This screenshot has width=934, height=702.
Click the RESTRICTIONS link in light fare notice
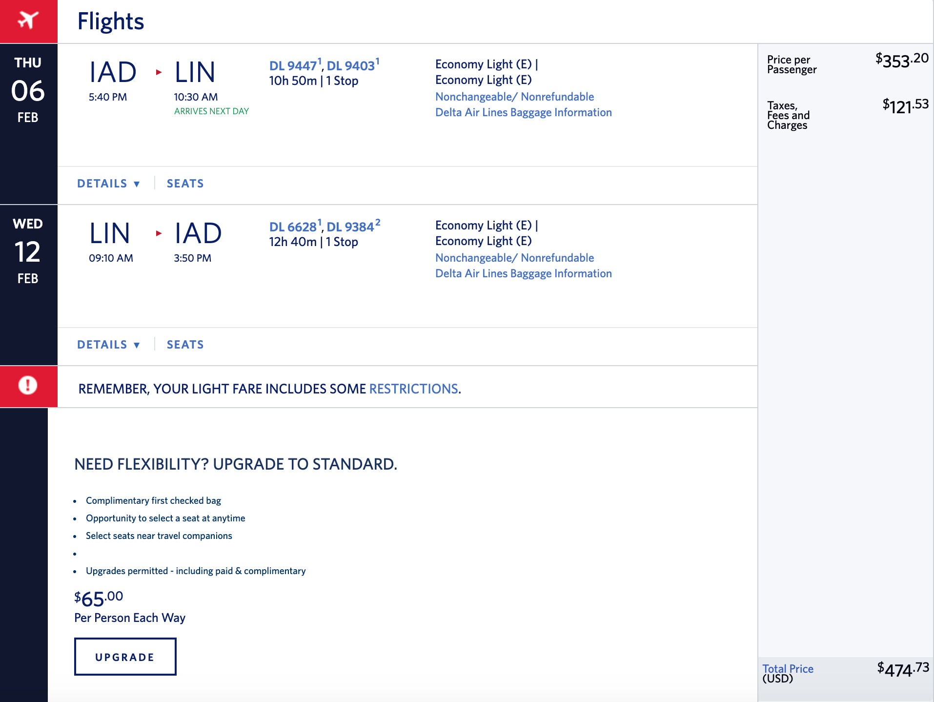click(413, 389)
